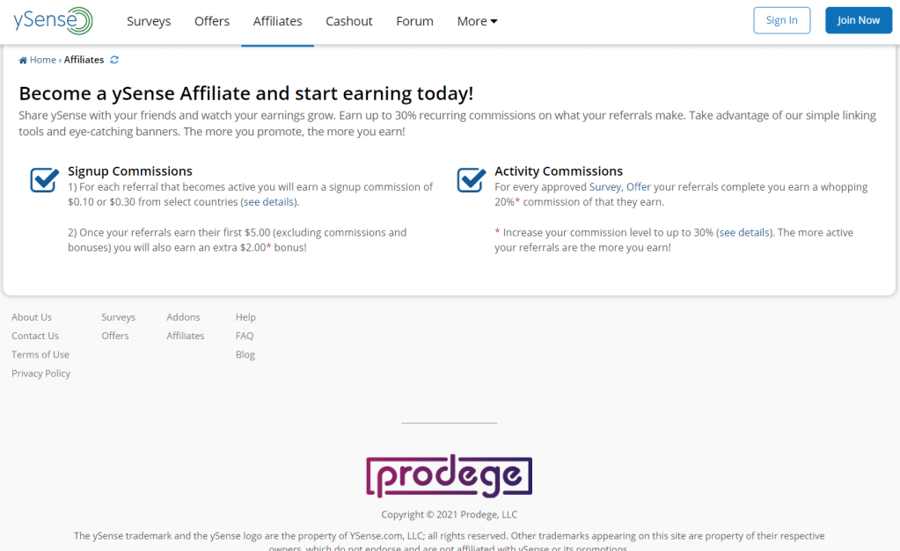Open signup commission "see details" link
The image size is (900, 551).
coord(270,202)
